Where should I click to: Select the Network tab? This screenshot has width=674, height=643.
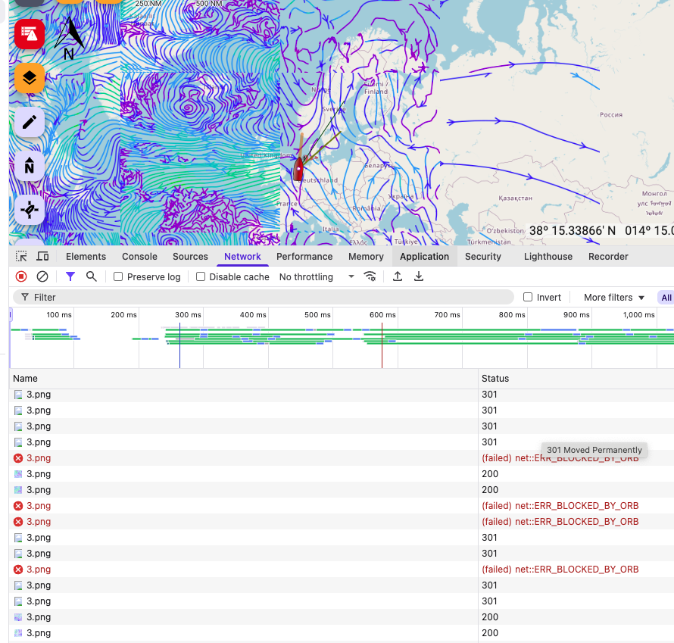click(242, 257)
